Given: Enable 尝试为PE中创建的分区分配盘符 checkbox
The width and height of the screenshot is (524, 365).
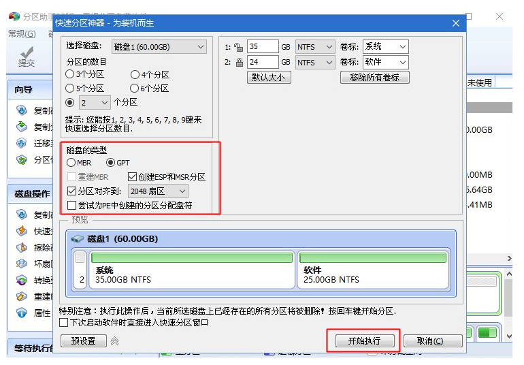Looking at the screenshot, I should (72, 205).
